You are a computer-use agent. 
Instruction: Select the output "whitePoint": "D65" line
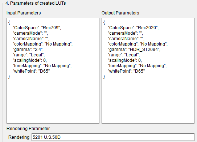(x=126, y=71)
